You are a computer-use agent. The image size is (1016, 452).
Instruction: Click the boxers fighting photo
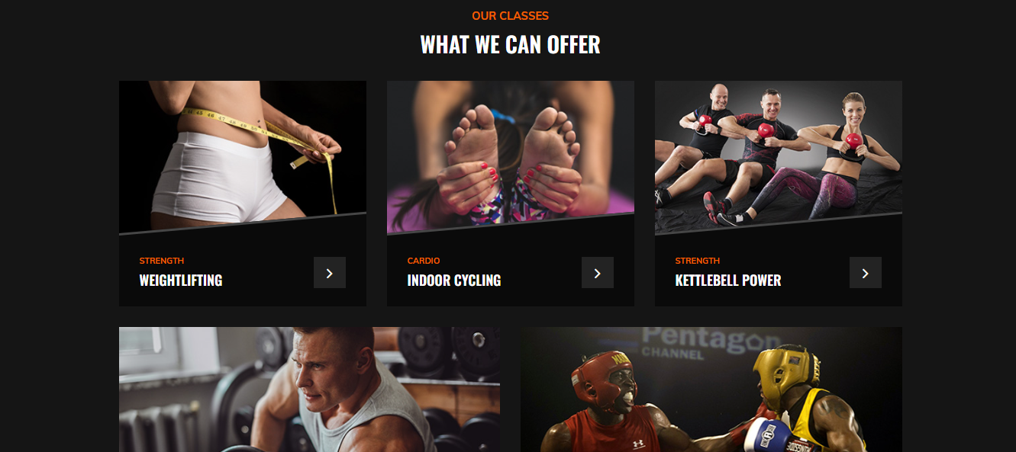click(711, 389)
